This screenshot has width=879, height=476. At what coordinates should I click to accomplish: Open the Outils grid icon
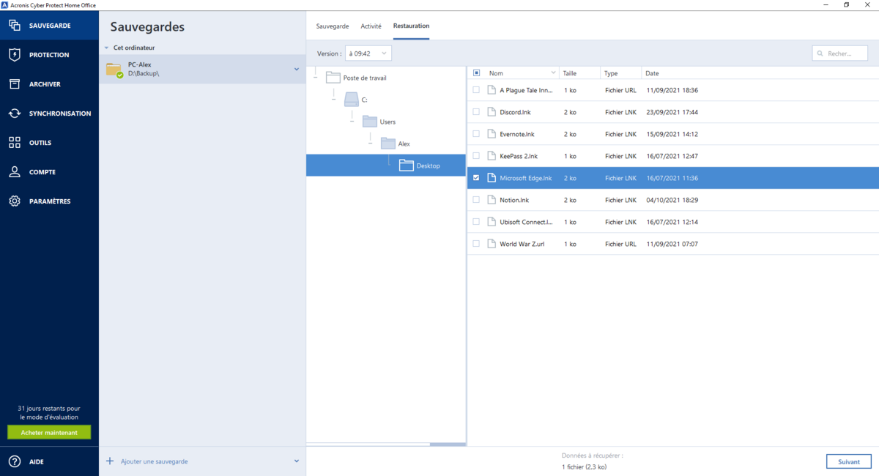(15, 143)
